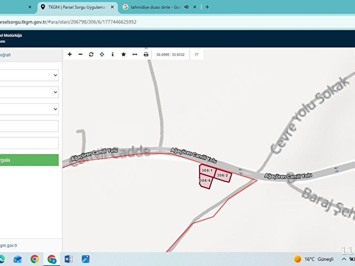Close the tahmidiye duası dinle tab

195,7
